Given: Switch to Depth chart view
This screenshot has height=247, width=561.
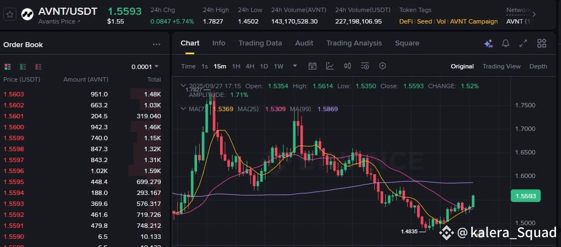Looking at the screenshot, I should tap(538, 66).
